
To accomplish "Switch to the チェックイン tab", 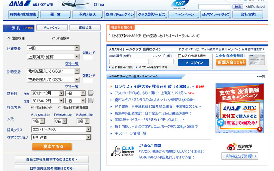I will (x=52, y=27).
